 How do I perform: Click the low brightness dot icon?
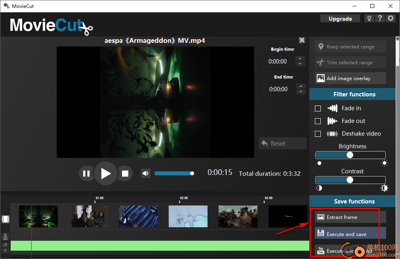pos(319,163)
